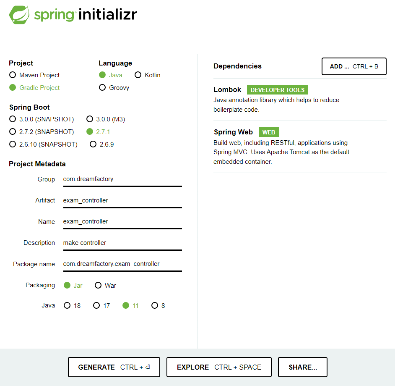Open Add Dependencies dialog button
395x386 pixels.
[354, 66]
